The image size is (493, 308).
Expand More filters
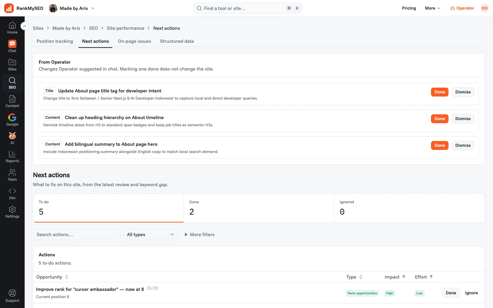[x=200, y=234]
